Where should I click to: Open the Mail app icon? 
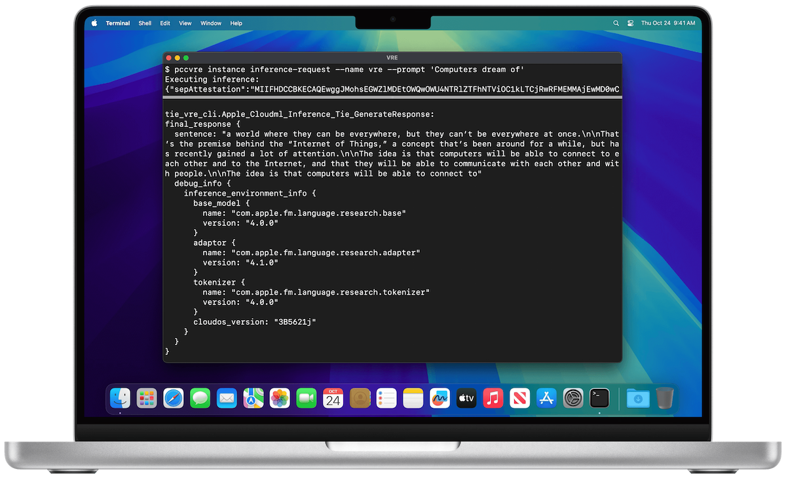[x=227, y=398]
